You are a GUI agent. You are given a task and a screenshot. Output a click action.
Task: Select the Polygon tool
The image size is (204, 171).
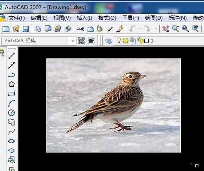pos(12,84)
